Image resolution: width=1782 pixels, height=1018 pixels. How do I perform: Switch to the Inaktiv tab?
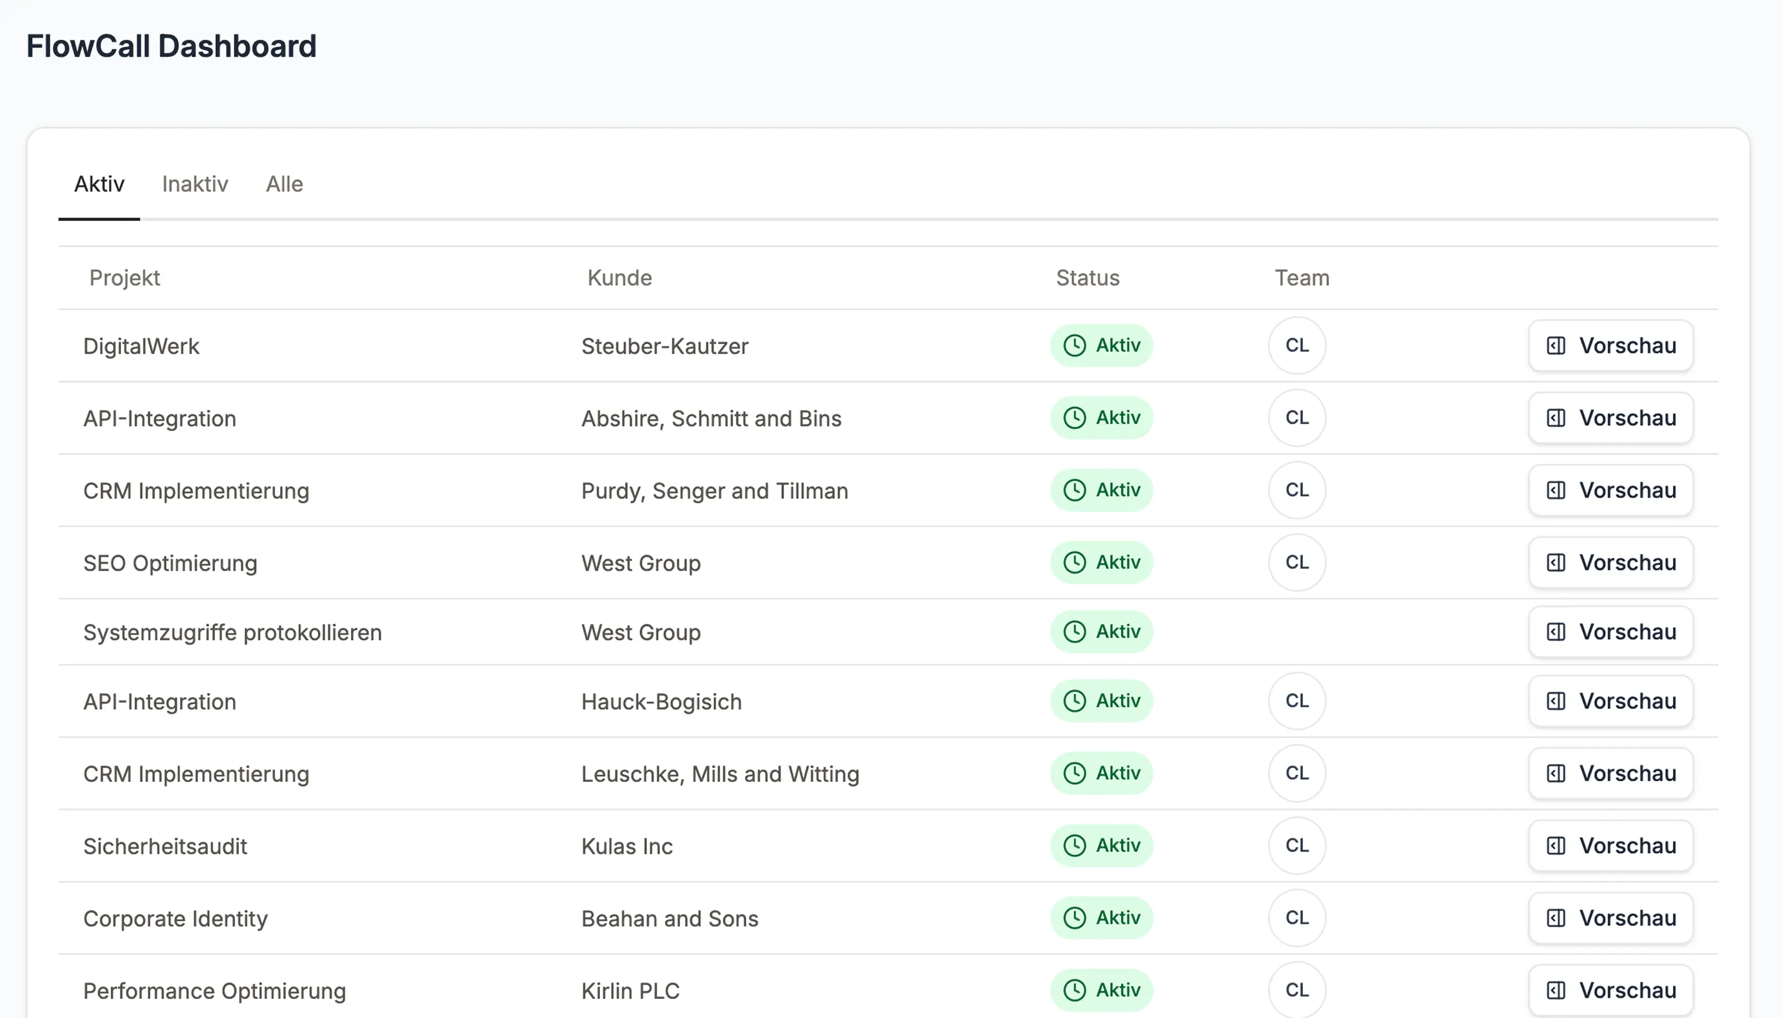click(x=194, y=184)
